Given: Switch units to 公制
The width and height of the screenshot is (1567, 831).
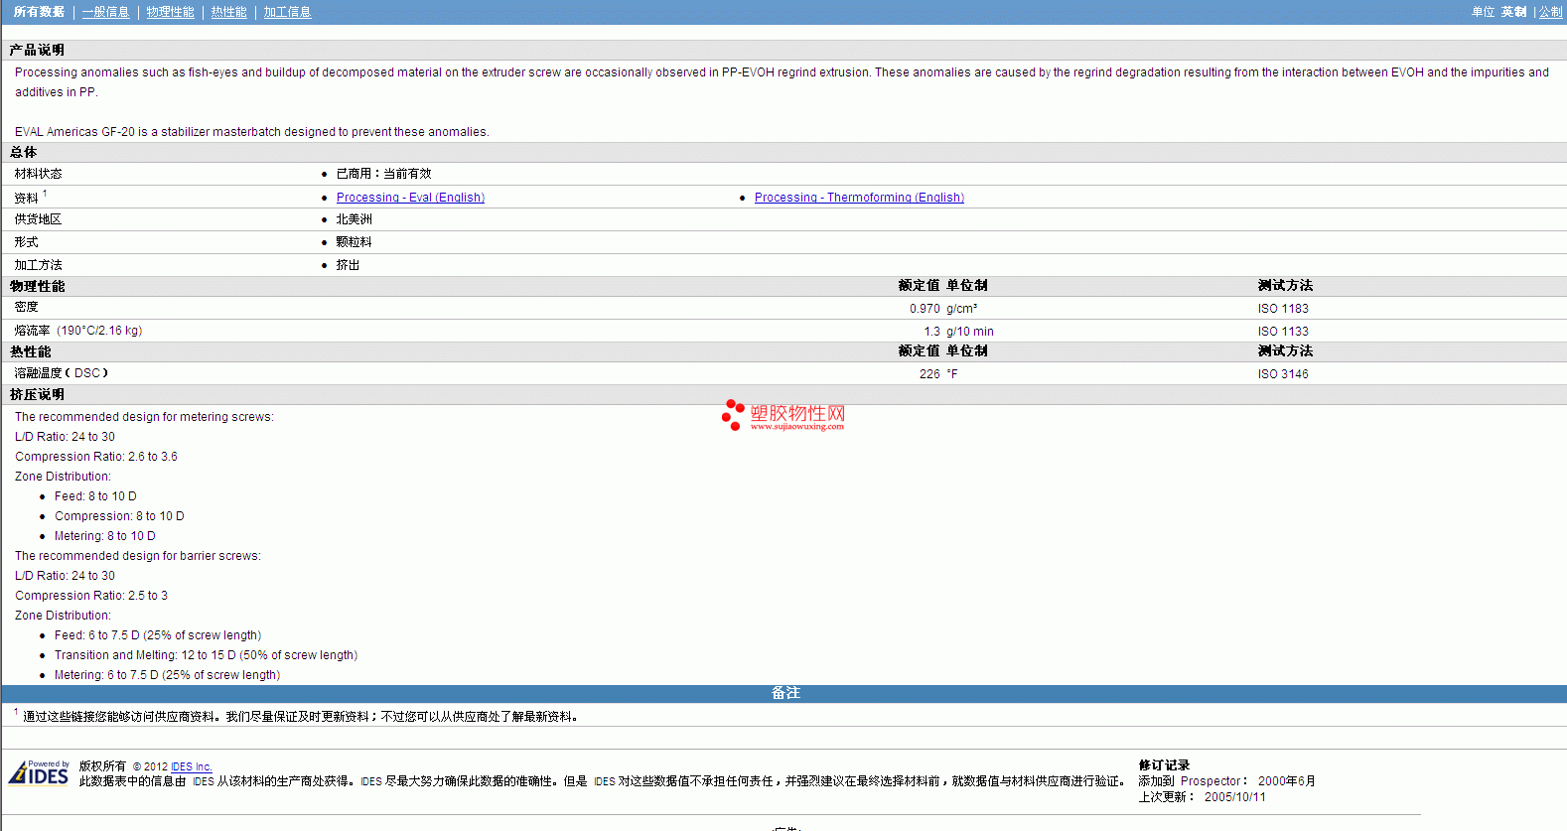Looking at the screenshot, I should 1550,12.
